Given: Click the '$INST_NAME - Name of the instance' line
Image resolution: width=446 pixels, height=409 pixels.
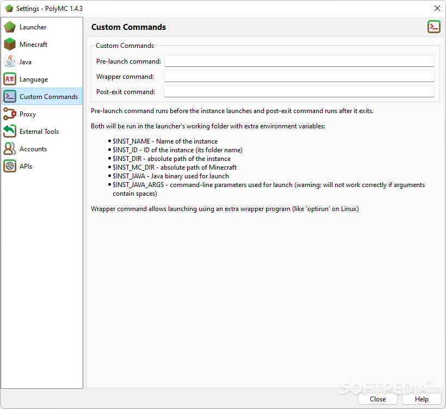Looking at the screenshot, I should (x=165, y=141).
